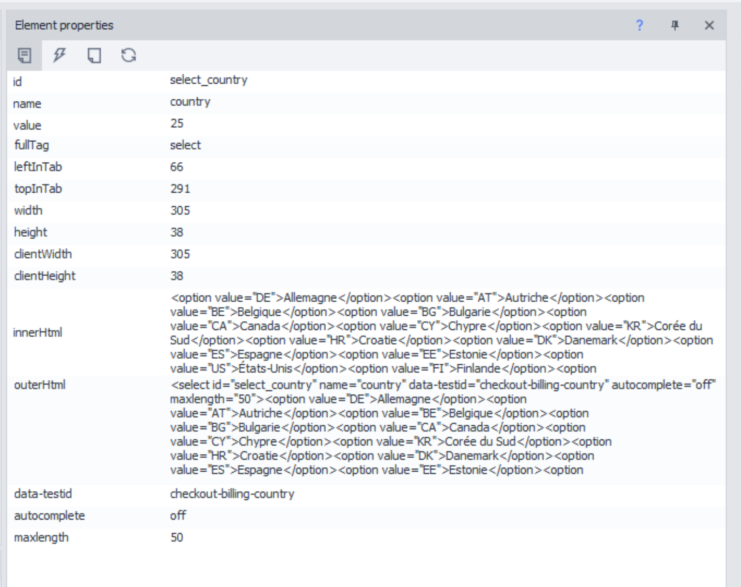Click the data-testid property label

43,494
